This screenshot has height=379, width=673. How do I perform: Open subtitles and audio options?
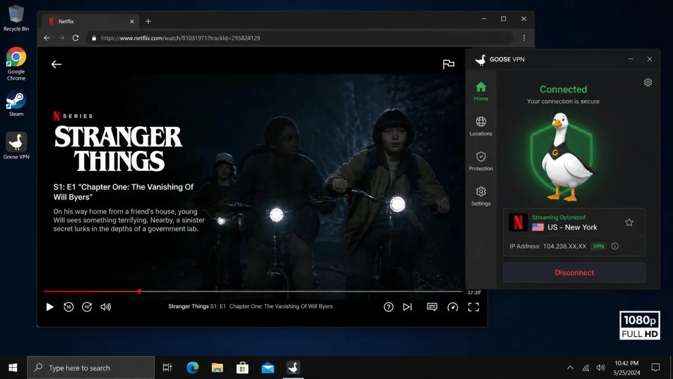[x=432, y=307]
